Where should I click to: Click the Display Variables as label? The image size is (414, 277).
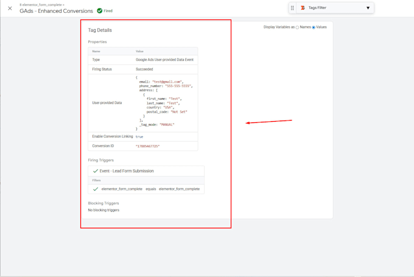pyautogui.click(x=279, y=27)
